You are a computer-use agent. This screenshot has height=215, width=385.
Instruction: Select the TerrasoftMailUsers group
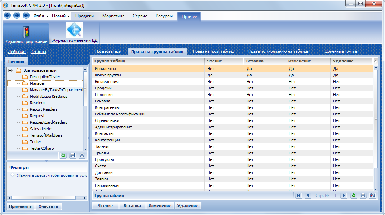(46, 135)
